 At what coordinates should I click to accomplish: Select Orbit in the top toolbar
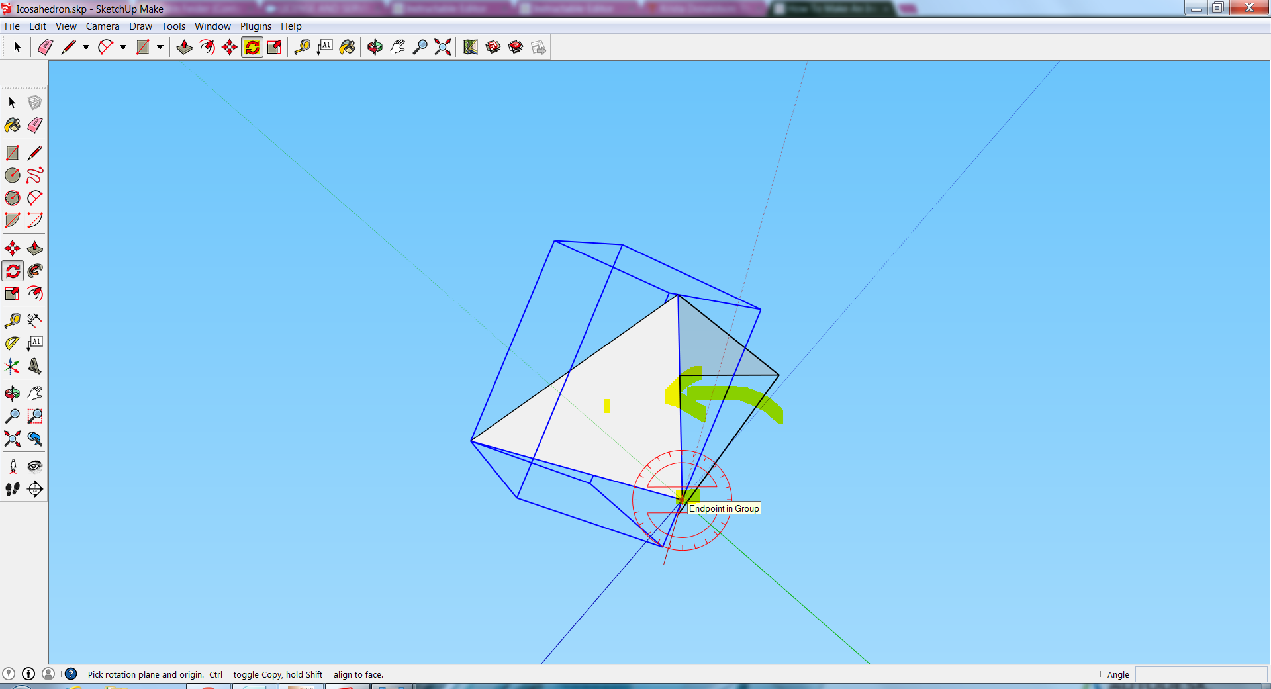[x=375, y=47]
